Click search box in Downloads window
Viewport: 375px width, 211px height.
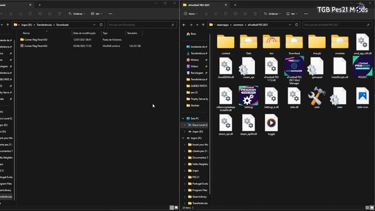pos(142,25)
